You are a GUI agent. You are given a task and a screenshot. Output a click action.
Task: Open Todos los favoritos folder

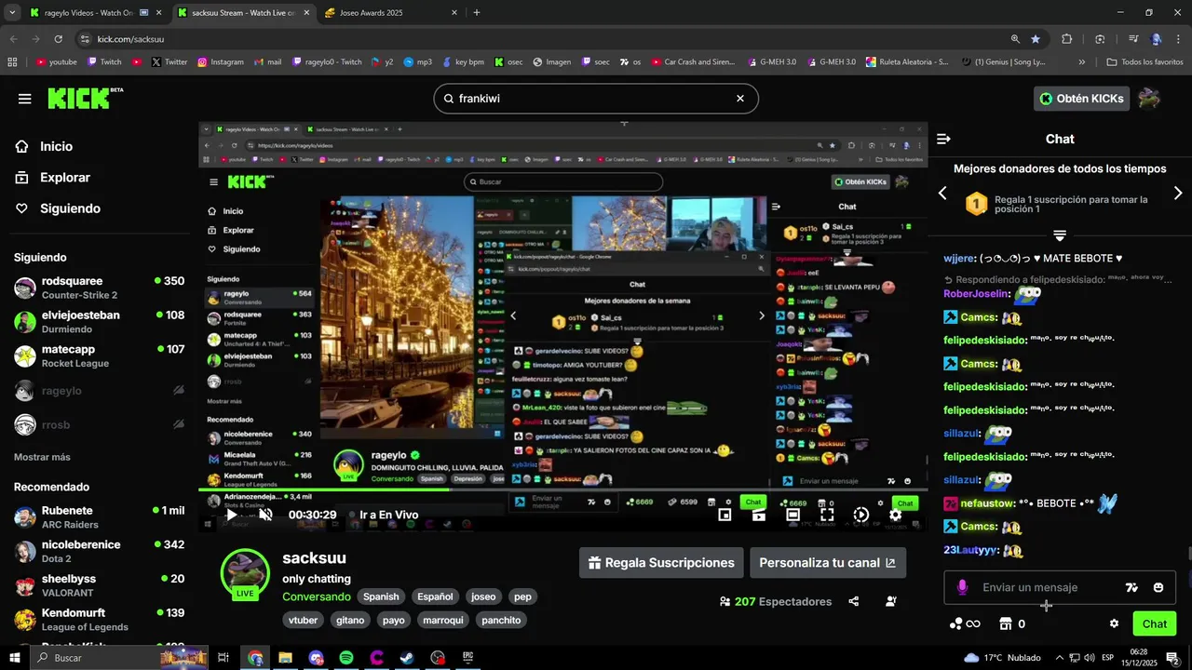(x=1145, y=62)
